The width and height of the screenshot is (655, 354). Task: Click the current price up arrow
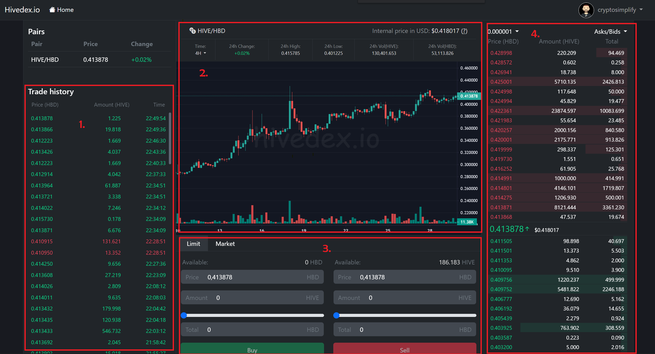(527, 229)
